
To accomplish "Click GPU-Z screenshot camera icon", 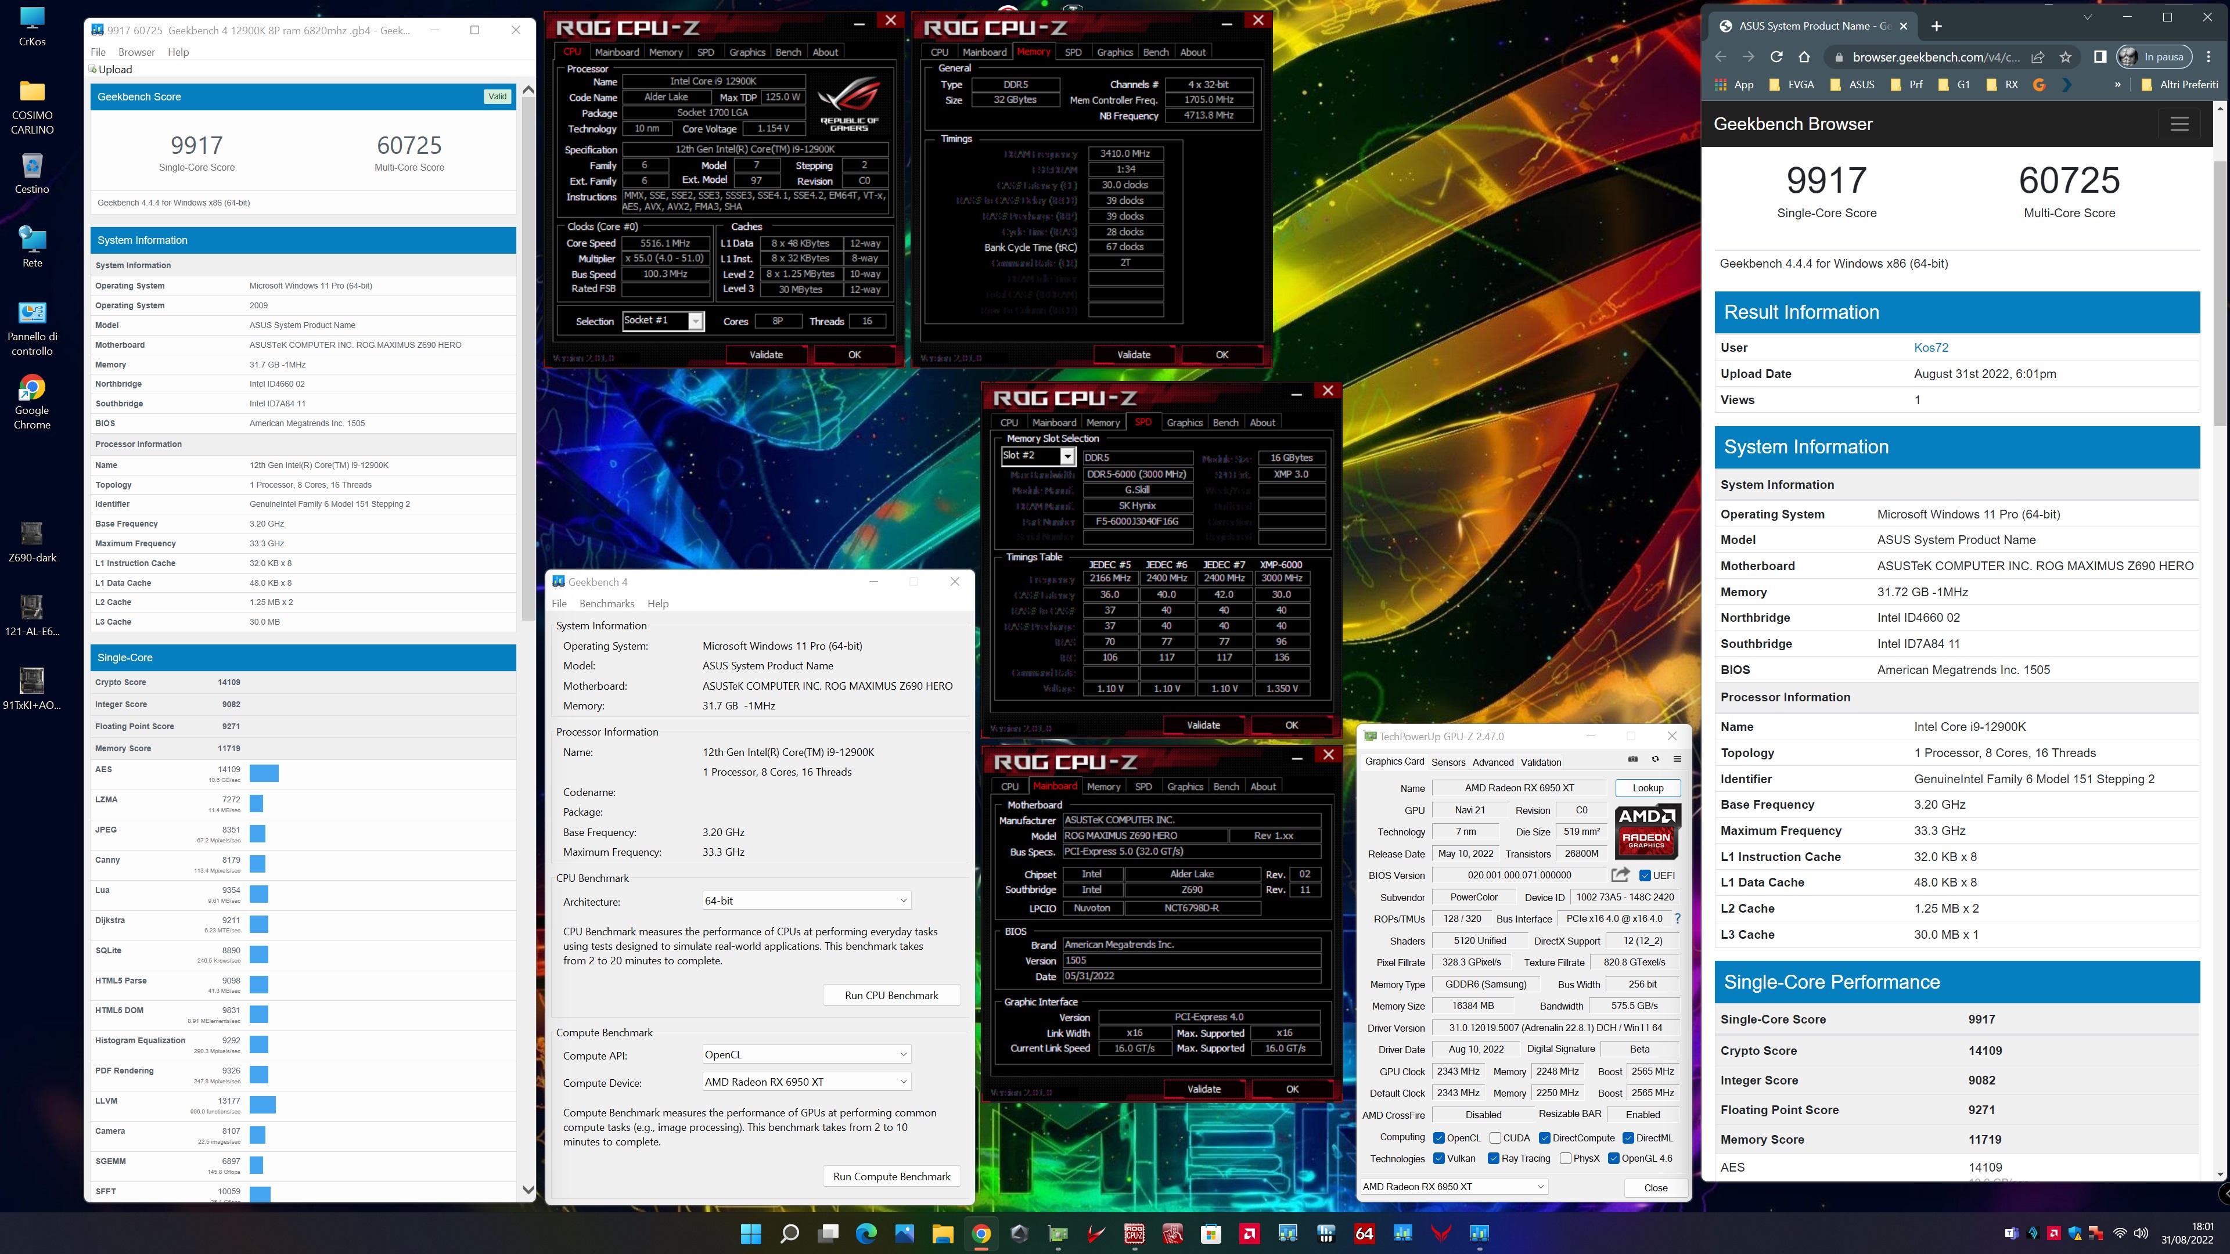I will click(x=1632, y=759).
